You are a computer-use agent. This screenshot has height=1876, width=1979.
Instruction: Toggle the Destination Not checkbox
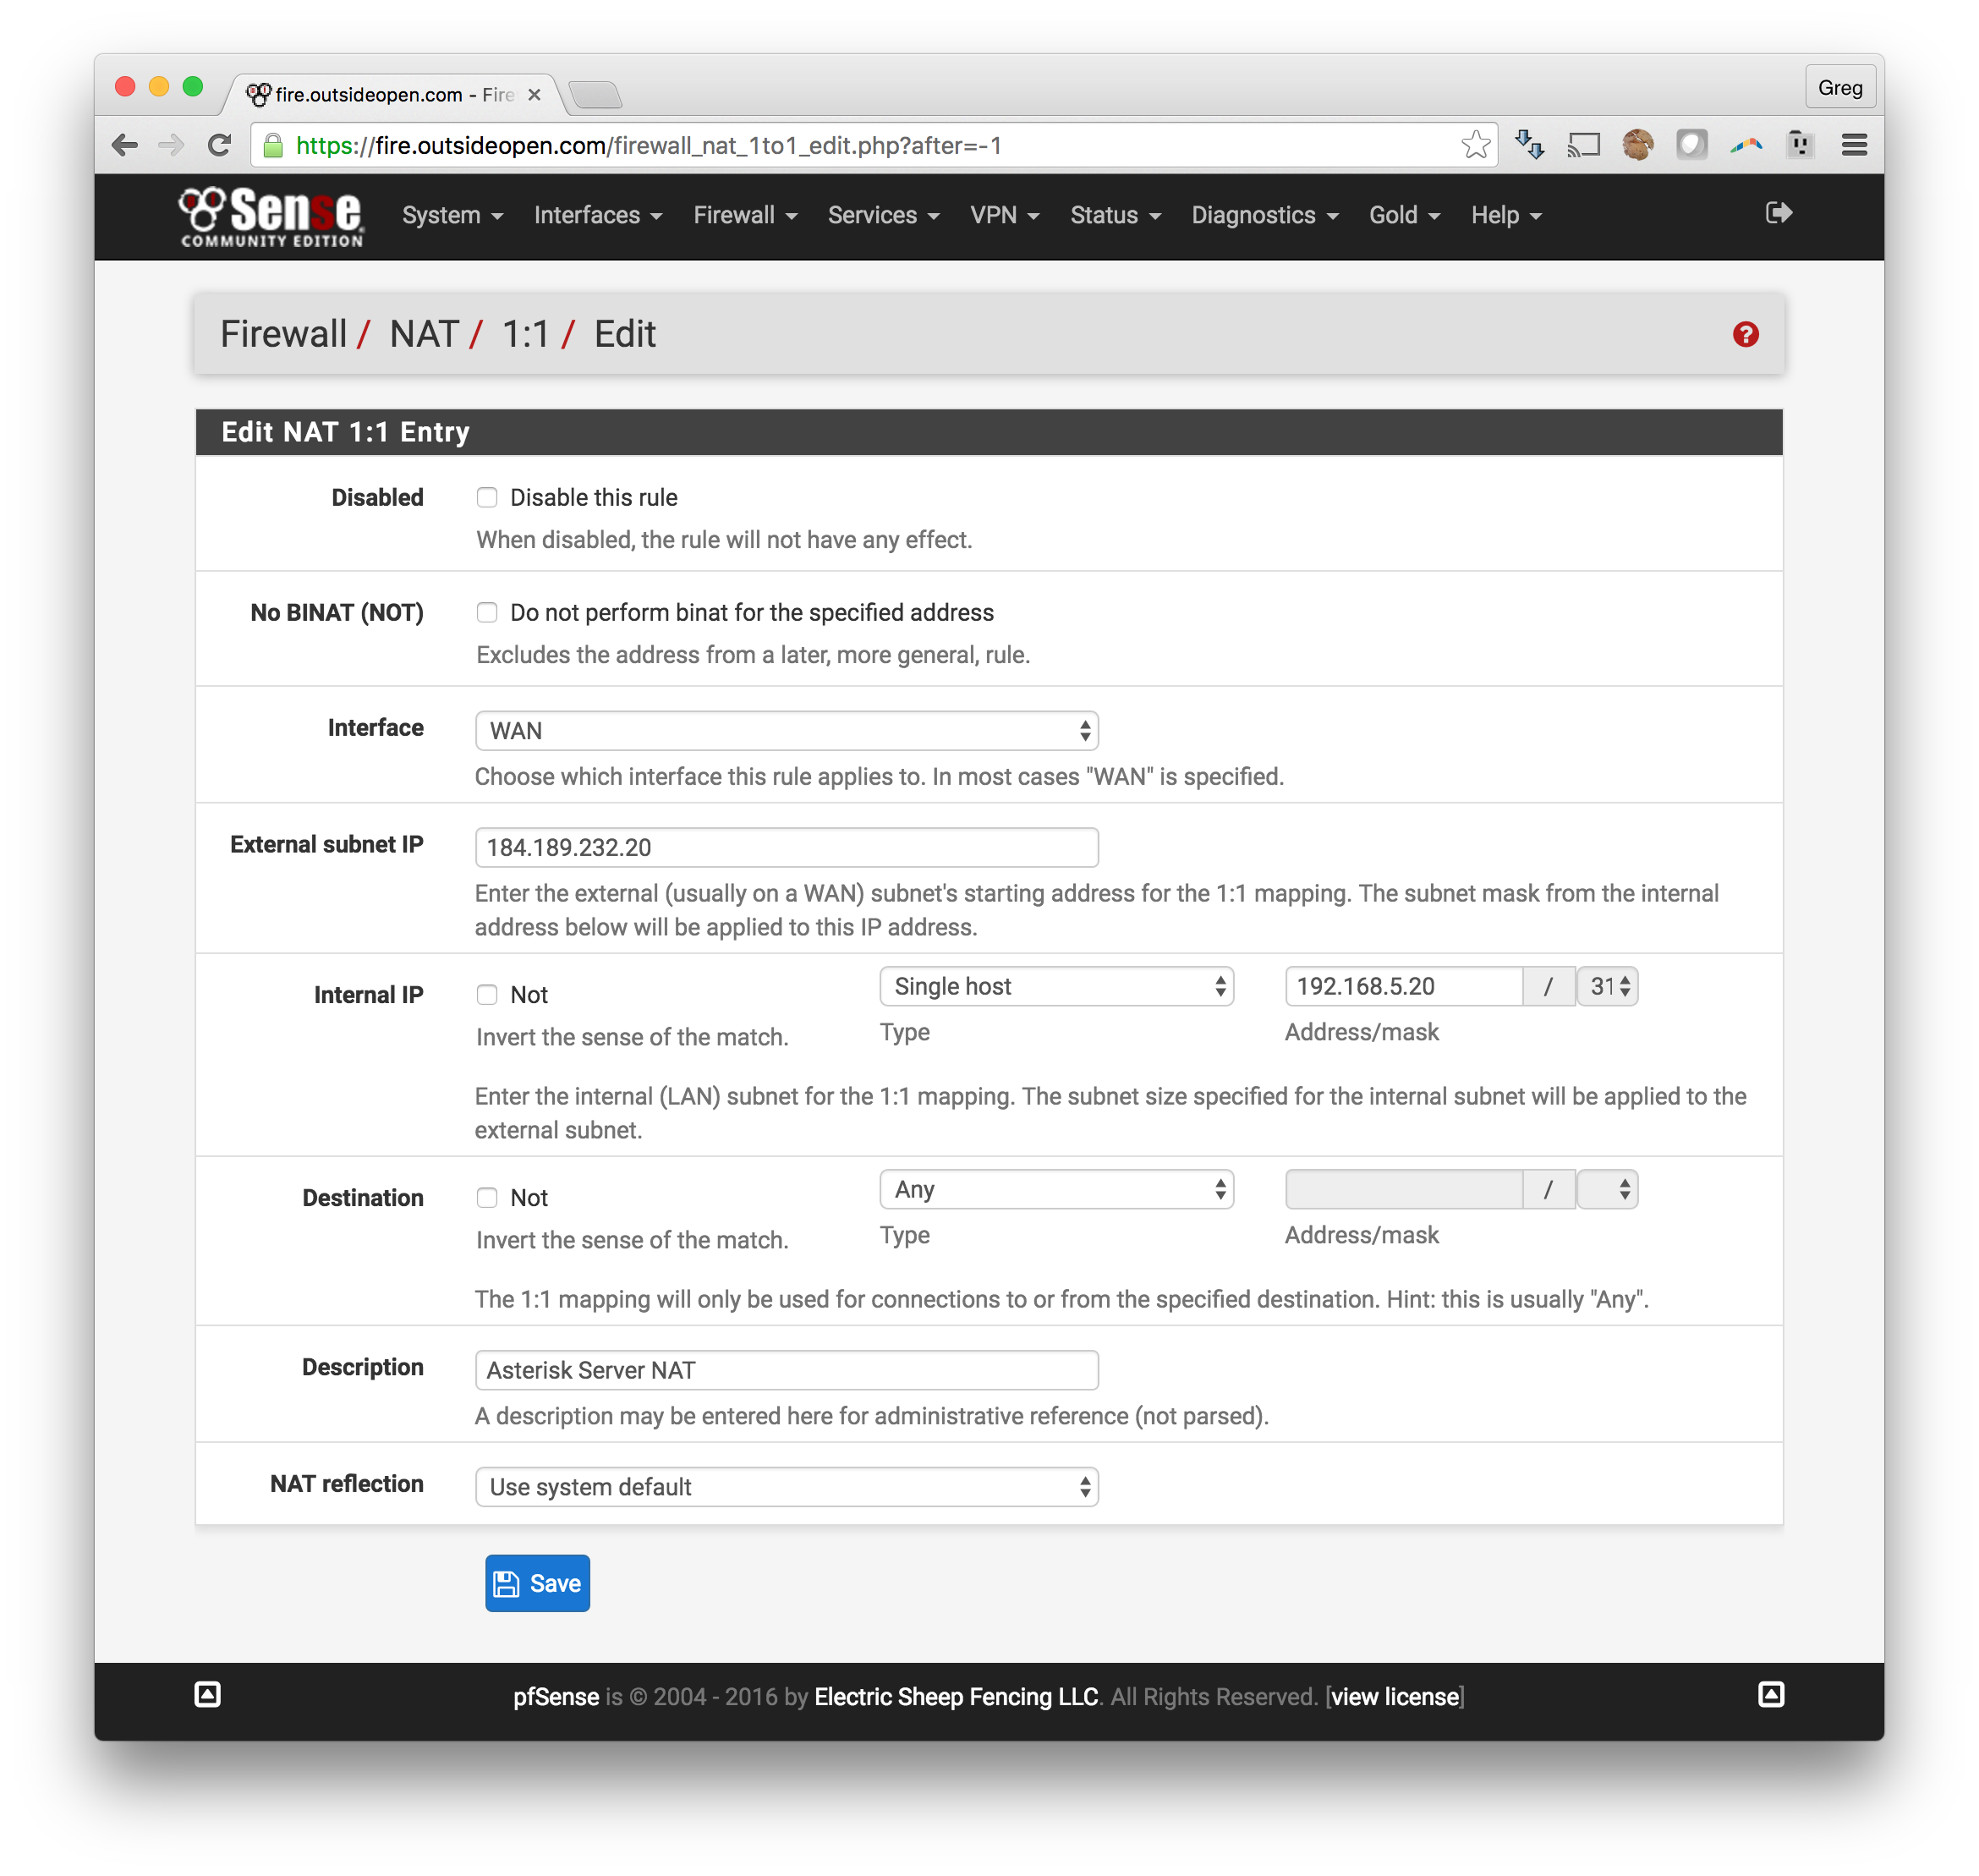coord(487,1198)
